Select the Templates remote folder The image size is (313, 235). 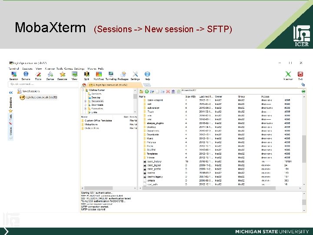pyautogui.click(x=150, y=154)
